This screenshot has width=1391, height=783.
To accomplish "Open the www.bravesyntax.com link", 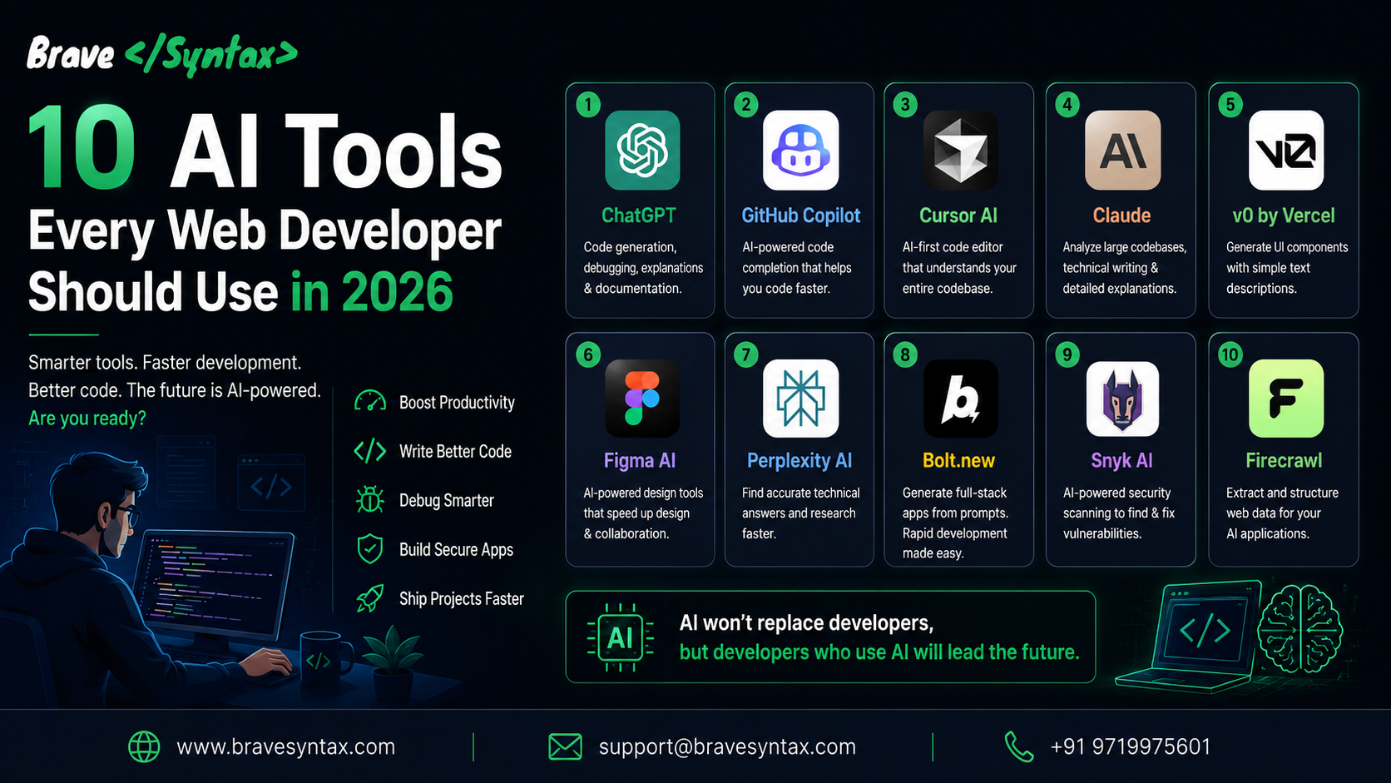I will (286, 746).
